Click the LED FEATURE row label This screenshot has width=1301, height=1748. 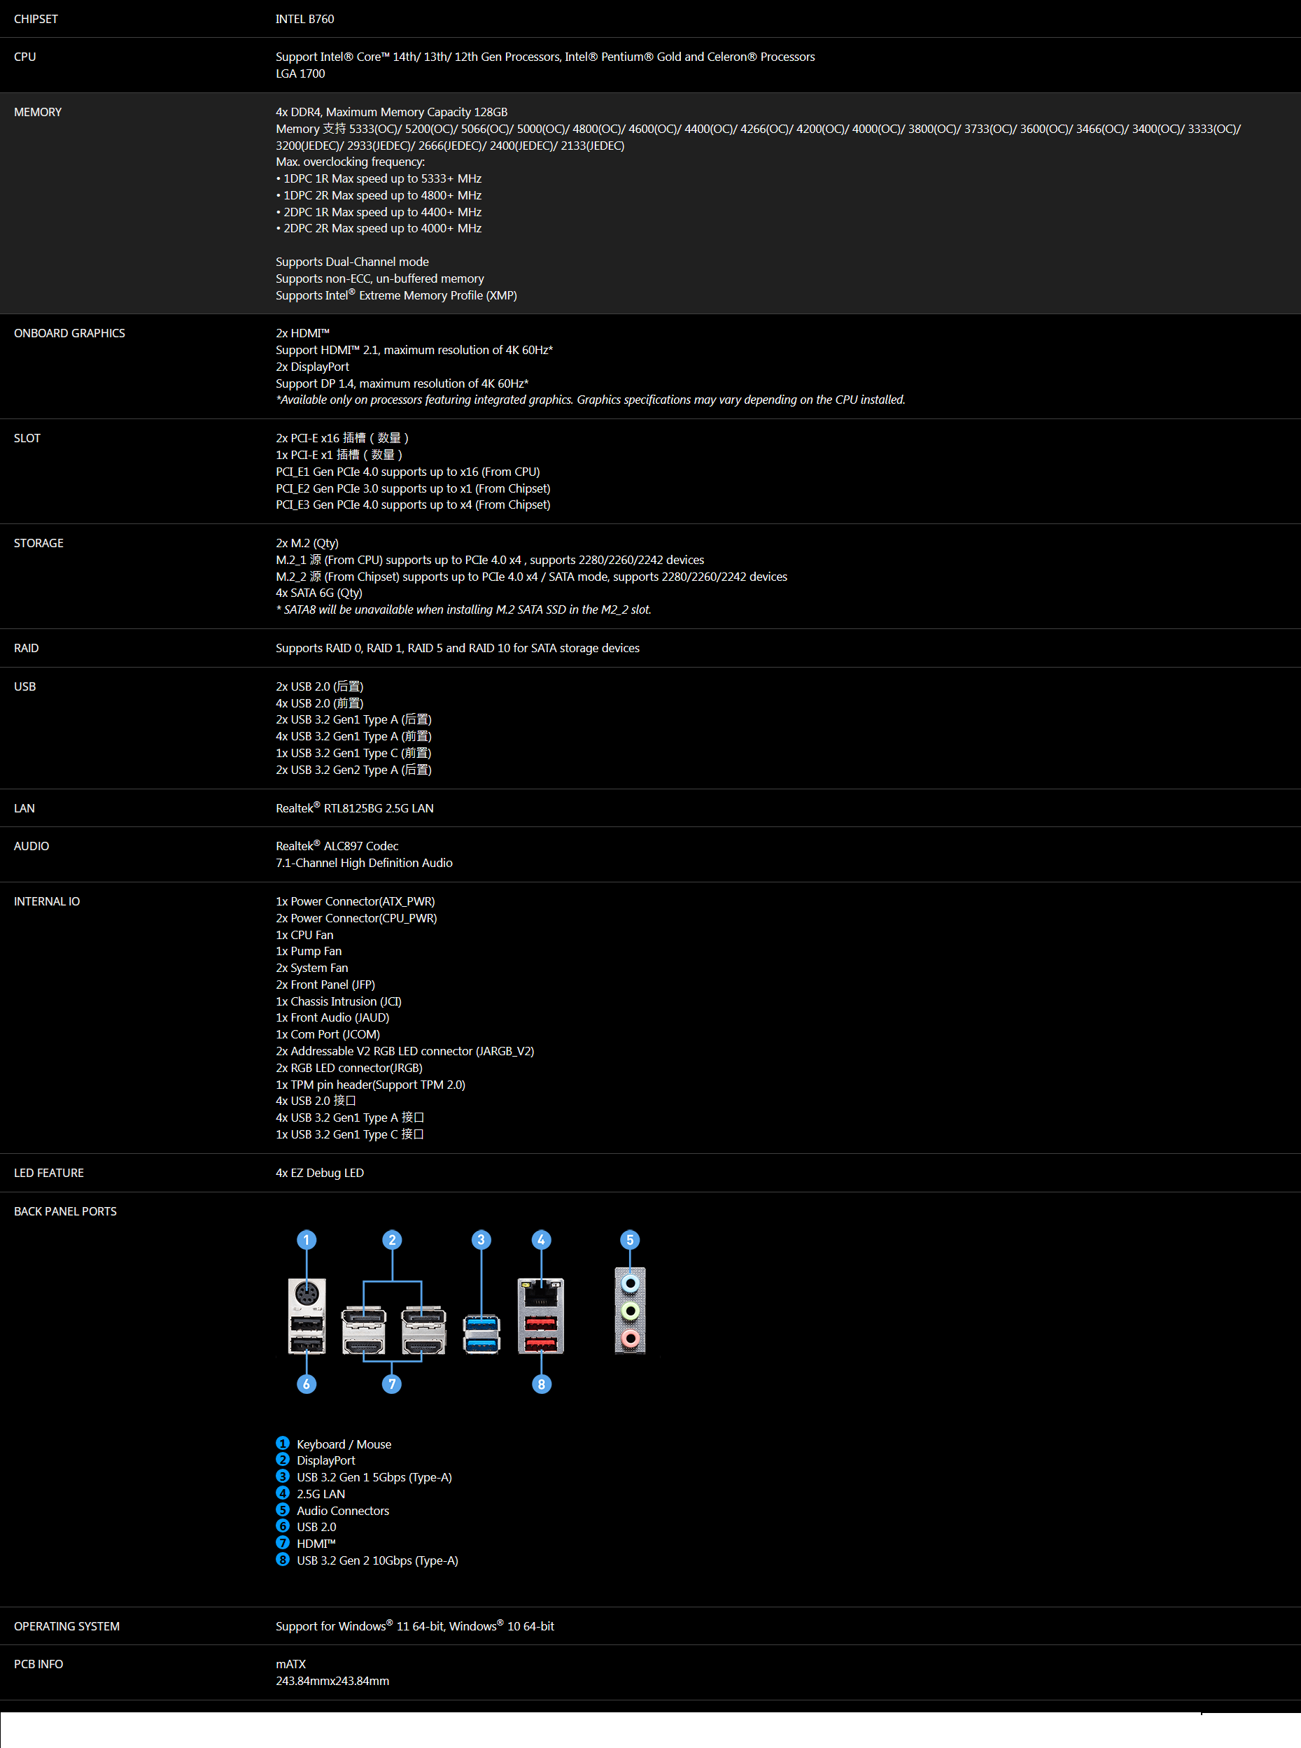click(x=49, y=1173)
